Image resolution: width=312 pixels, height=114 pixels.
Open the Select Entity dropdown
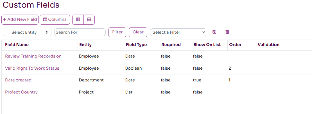(x=28, y=32)
